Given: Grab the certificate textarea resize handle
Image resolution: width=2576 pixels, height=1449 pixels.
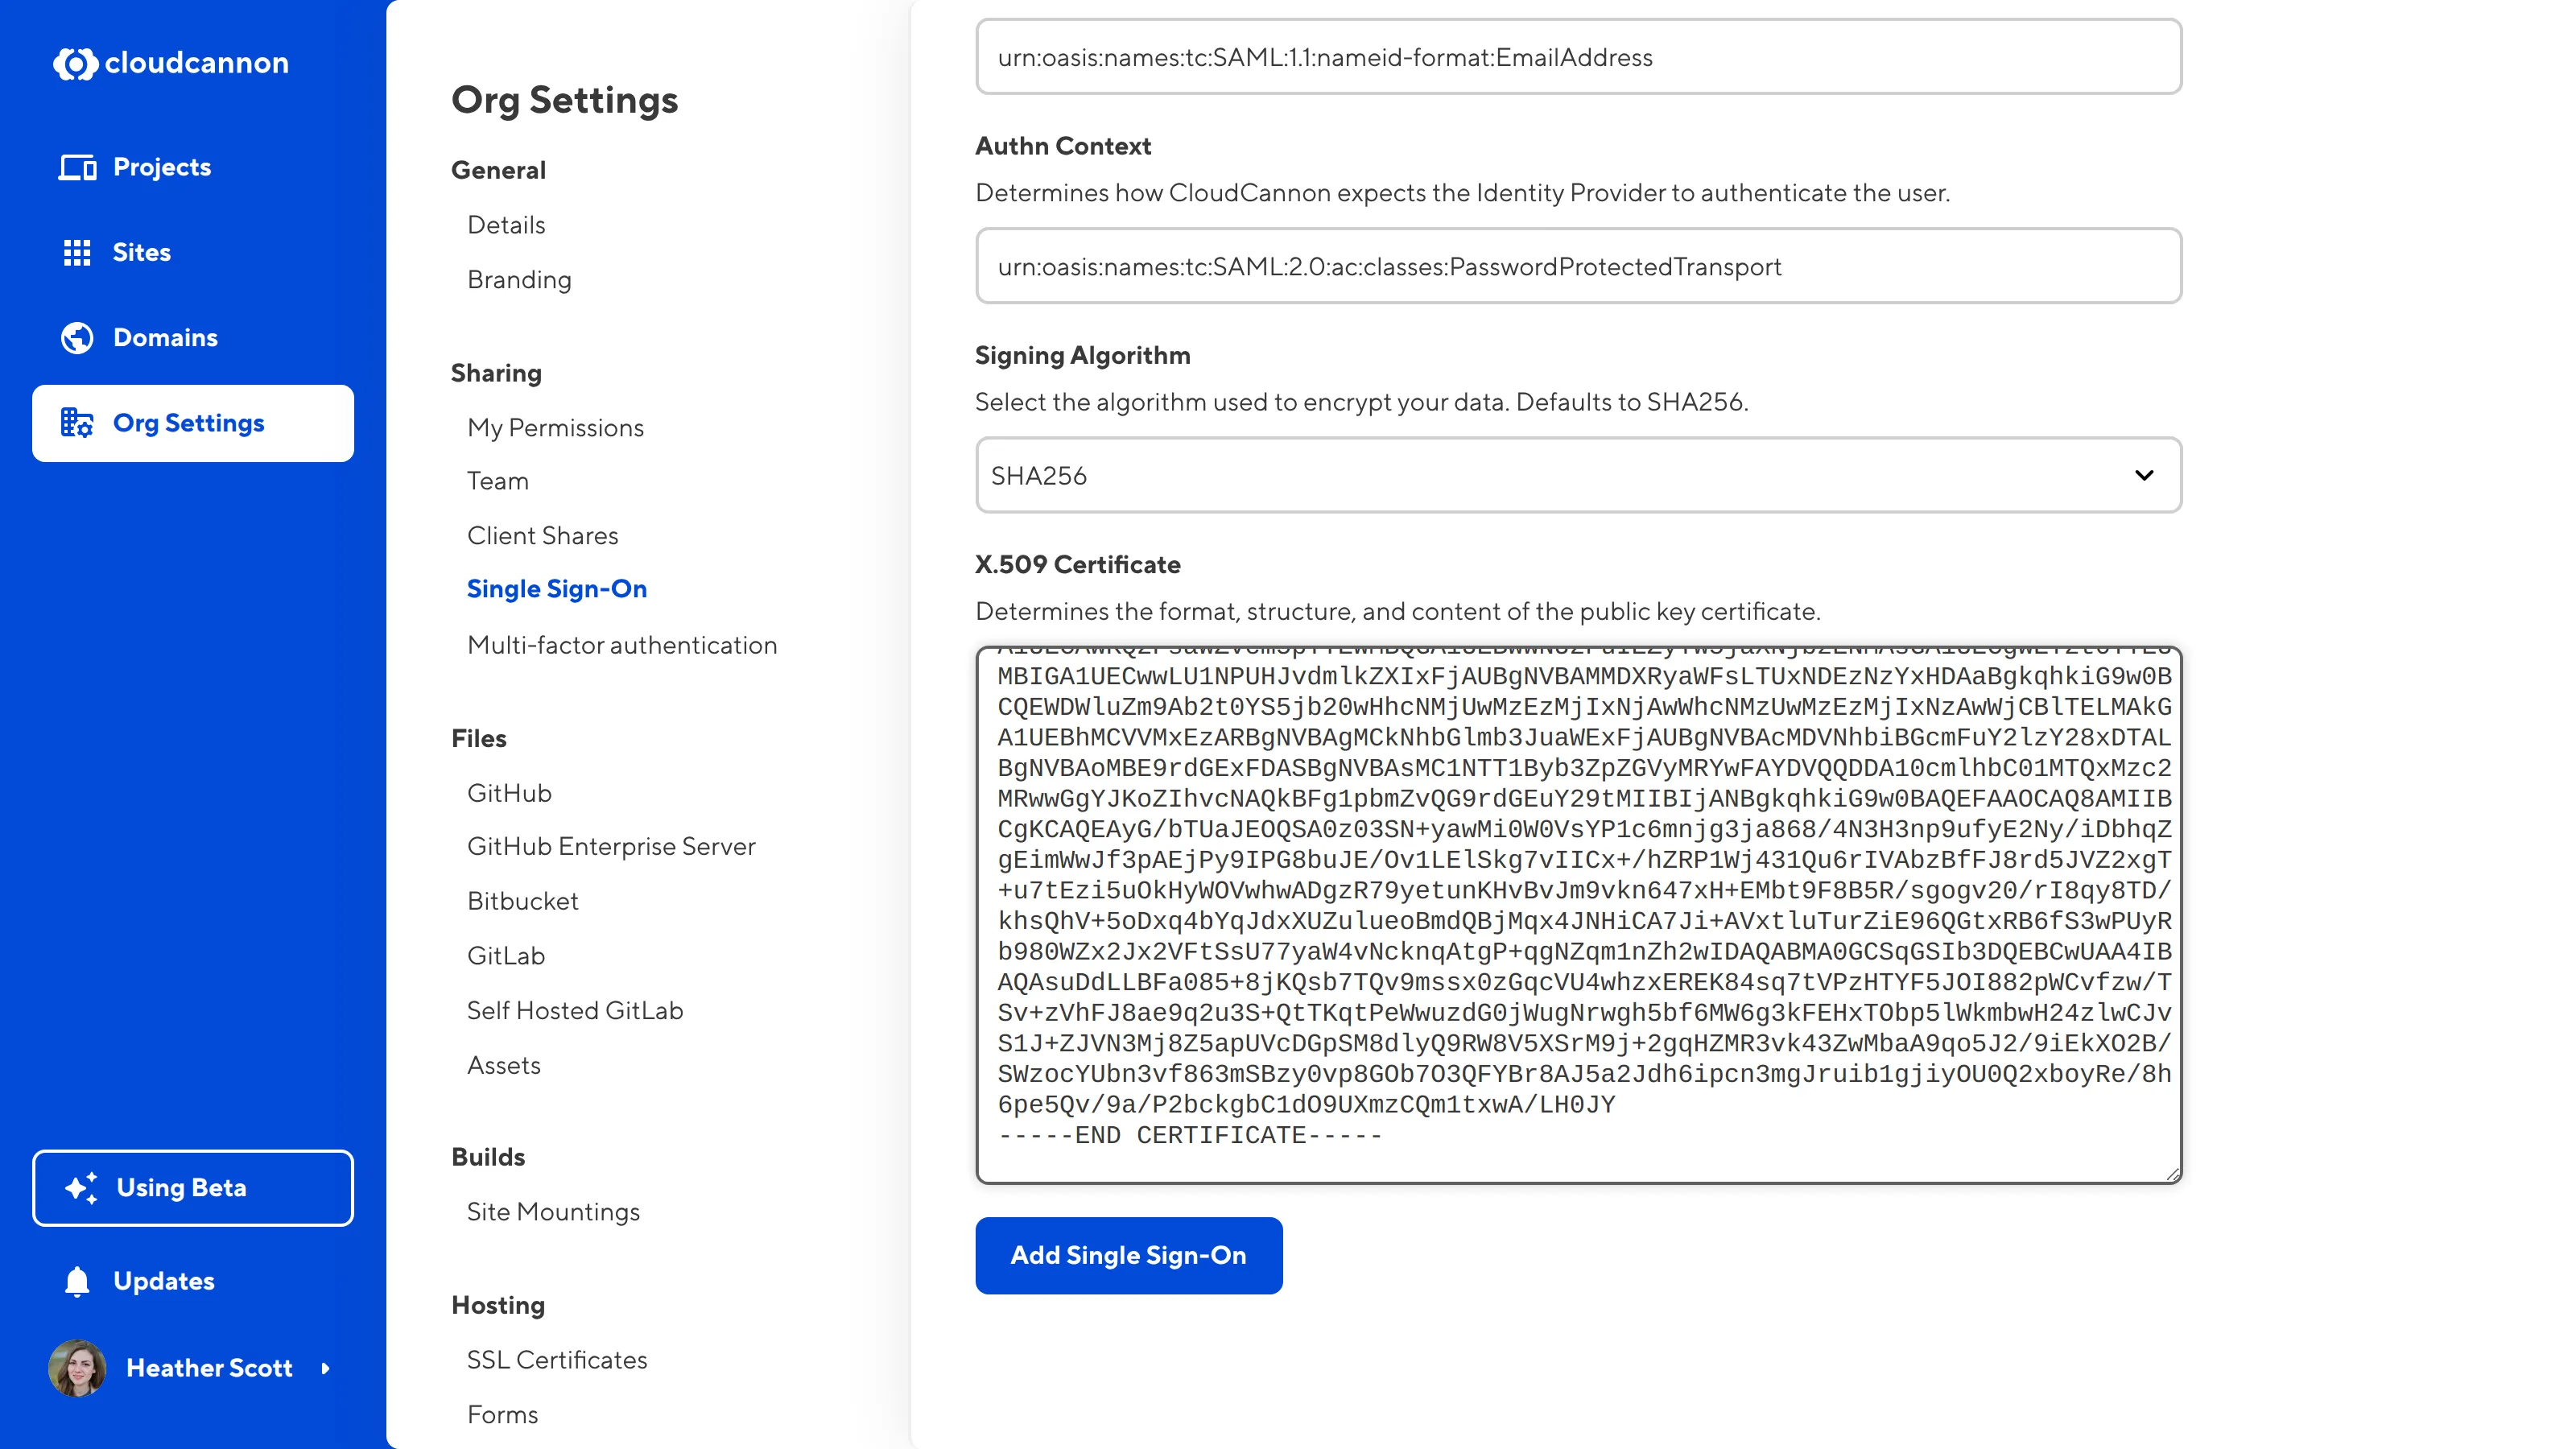Looking at the screenshot, I should [x=2172, y=1175].
